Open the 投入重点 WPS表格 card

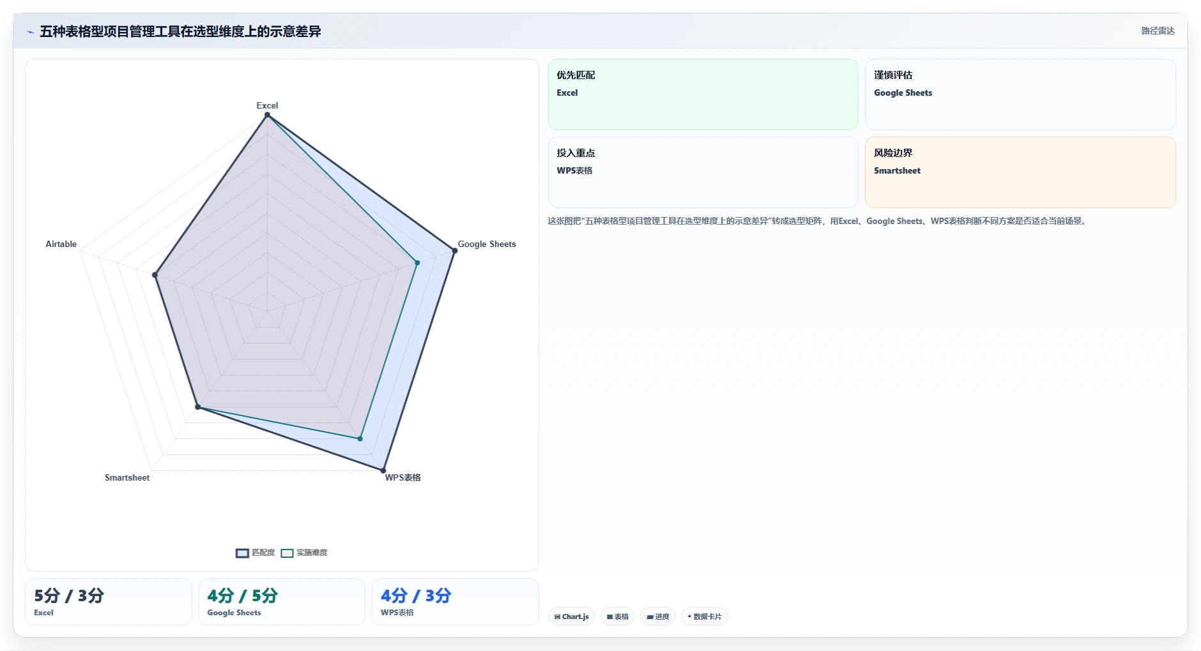pos(703,172)
